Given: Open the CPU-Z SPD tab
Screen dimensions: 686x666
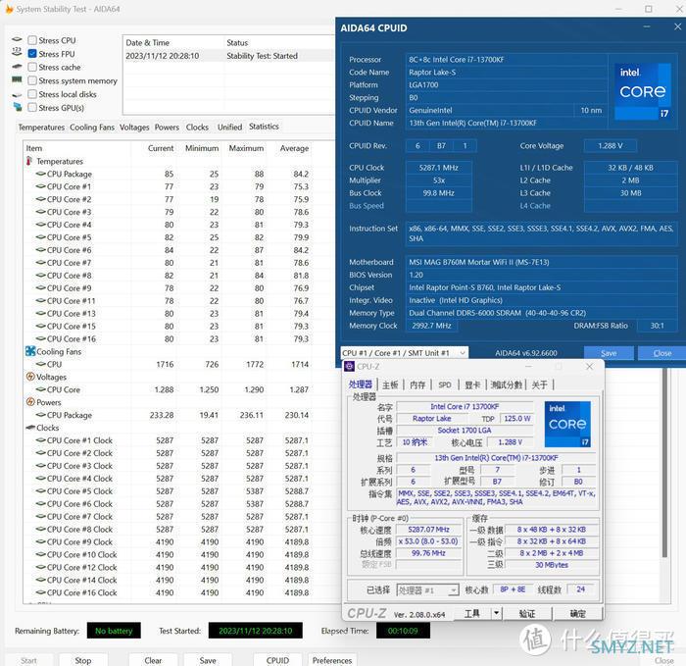Looking at the screenshot, I should 445,384.
